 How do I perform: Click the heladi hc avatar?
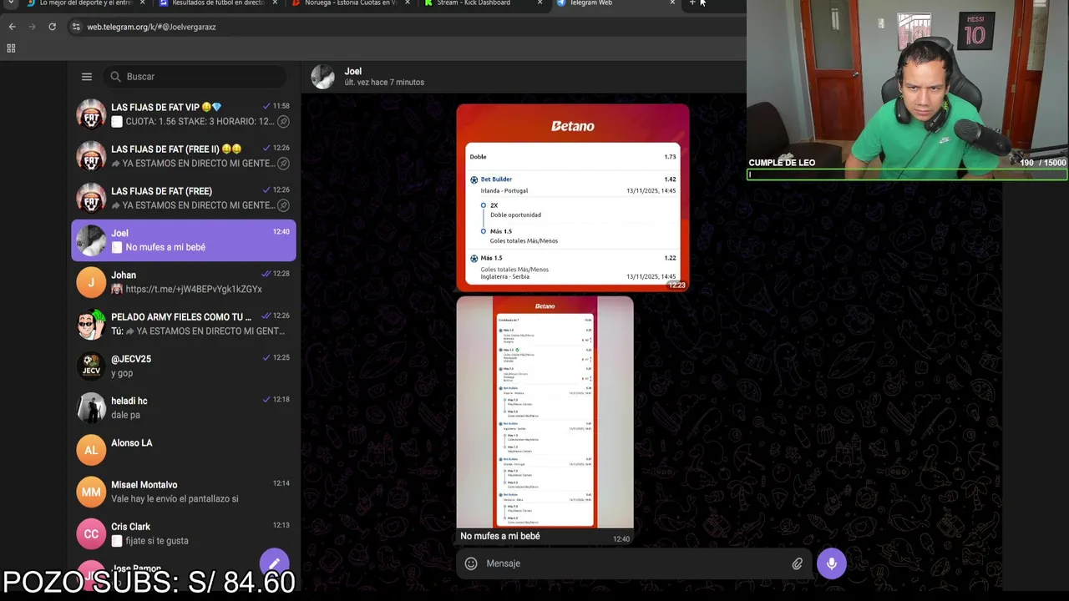(x=91, y=407)
